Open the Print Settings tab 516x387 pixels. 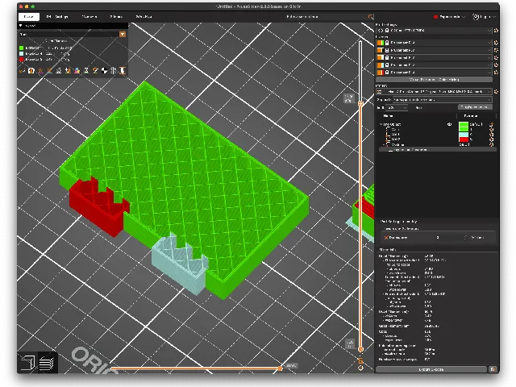pos(57,17)
